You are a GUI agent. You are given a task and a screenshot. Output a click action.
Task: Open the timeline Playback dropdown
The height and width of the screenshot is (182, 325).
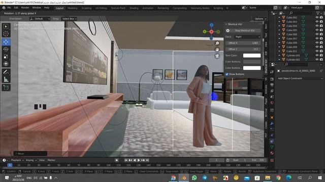click(17, 160)
